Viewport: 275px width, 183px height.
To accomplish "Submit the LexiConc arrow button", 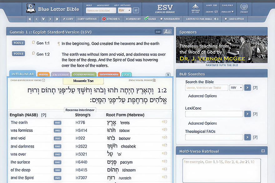I will point(247,114).
